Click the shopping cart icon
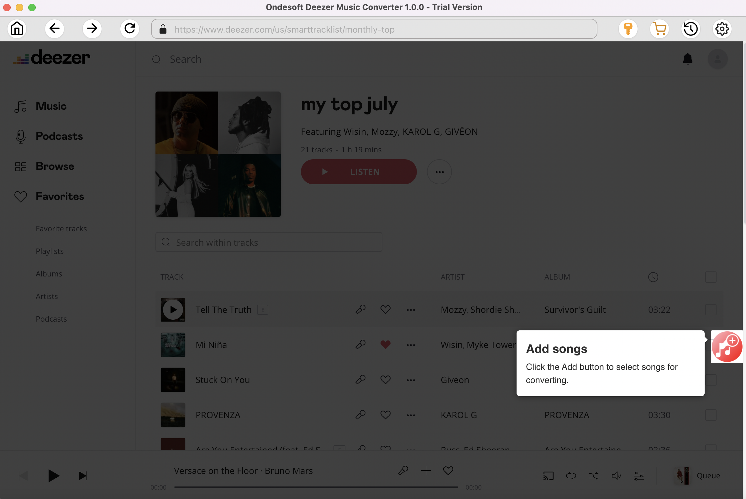The width and height of the screenshot is (746, 499). 660,29
